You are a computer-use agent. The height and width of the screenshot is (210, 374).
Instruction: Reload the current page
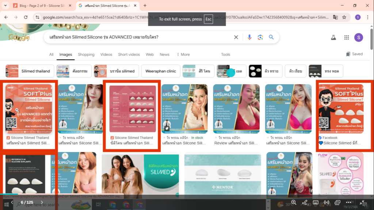[x=26, y=17]
